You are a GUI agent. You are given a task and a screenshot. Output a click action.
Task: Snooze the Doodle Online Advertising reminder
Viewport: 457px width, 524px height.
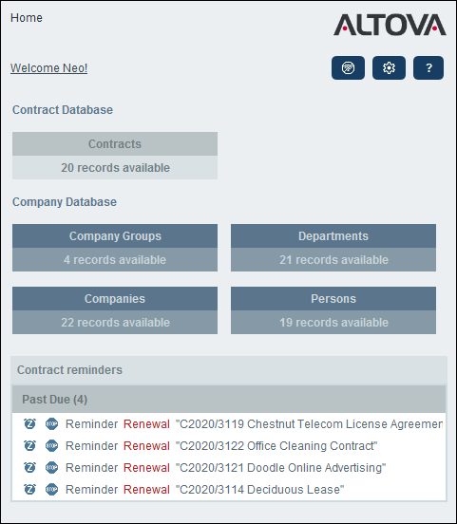click(x=29, y=467)
